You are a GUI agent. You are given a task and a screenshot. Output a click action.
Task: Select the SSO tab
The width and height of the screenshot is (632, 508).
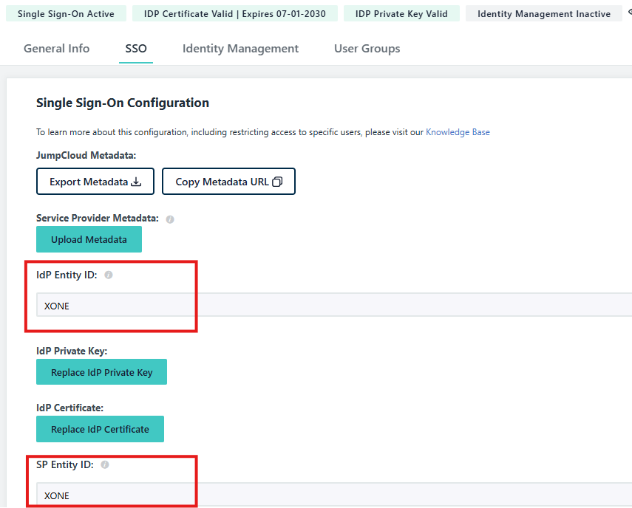136,49
